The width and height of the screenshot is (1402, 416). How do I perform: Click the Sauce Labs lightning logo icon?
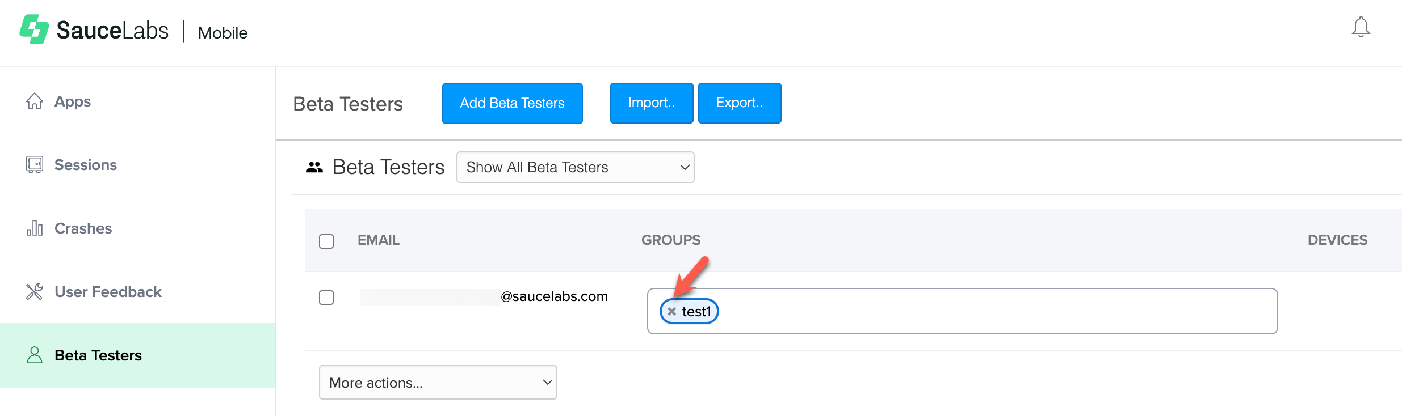tap(34, 29)
